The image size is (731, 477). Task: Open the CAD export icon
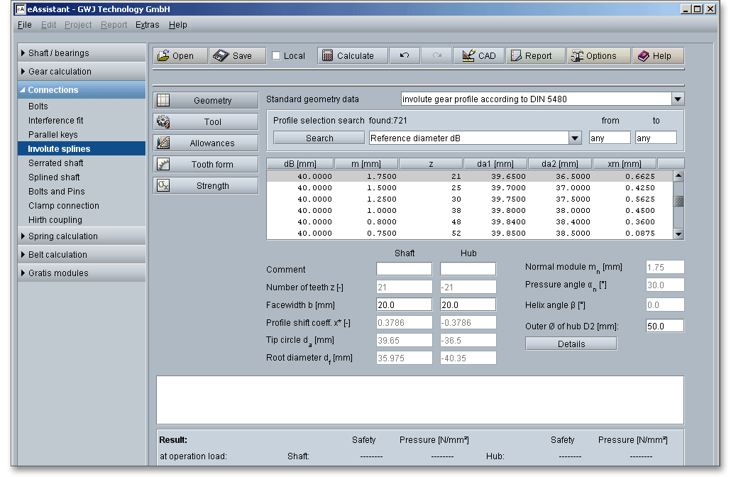(x=468, y=56)
